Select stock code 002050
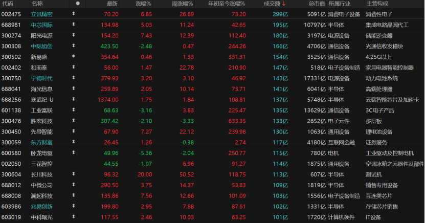Screen dimensions: 425x223 [x=11, y=164]
